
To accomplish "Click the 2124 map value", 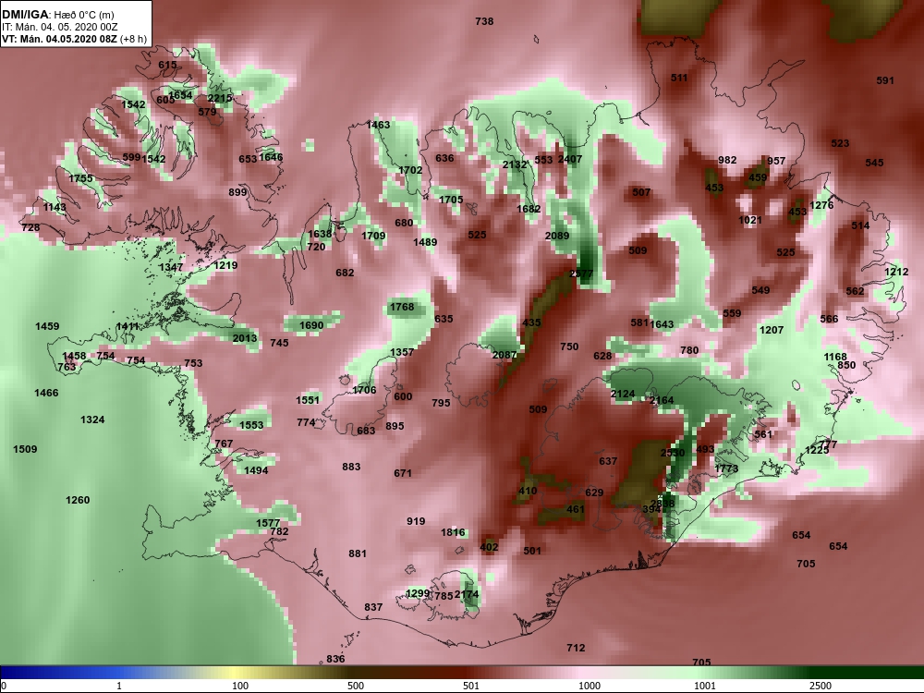I will (623, 394).
